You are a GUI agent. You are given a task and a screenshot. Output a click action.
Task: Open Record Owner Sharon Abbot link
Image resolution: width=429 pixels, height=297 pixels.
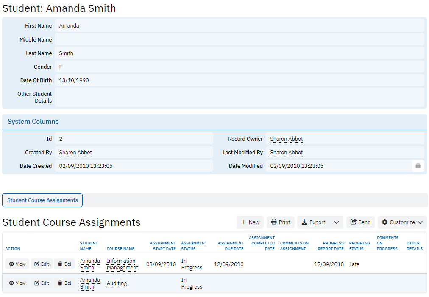(286, 139)
